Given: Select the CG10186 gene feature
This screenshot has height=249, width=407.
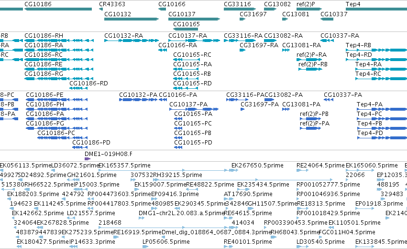Looking at the screenshot, I should point(58,9).
